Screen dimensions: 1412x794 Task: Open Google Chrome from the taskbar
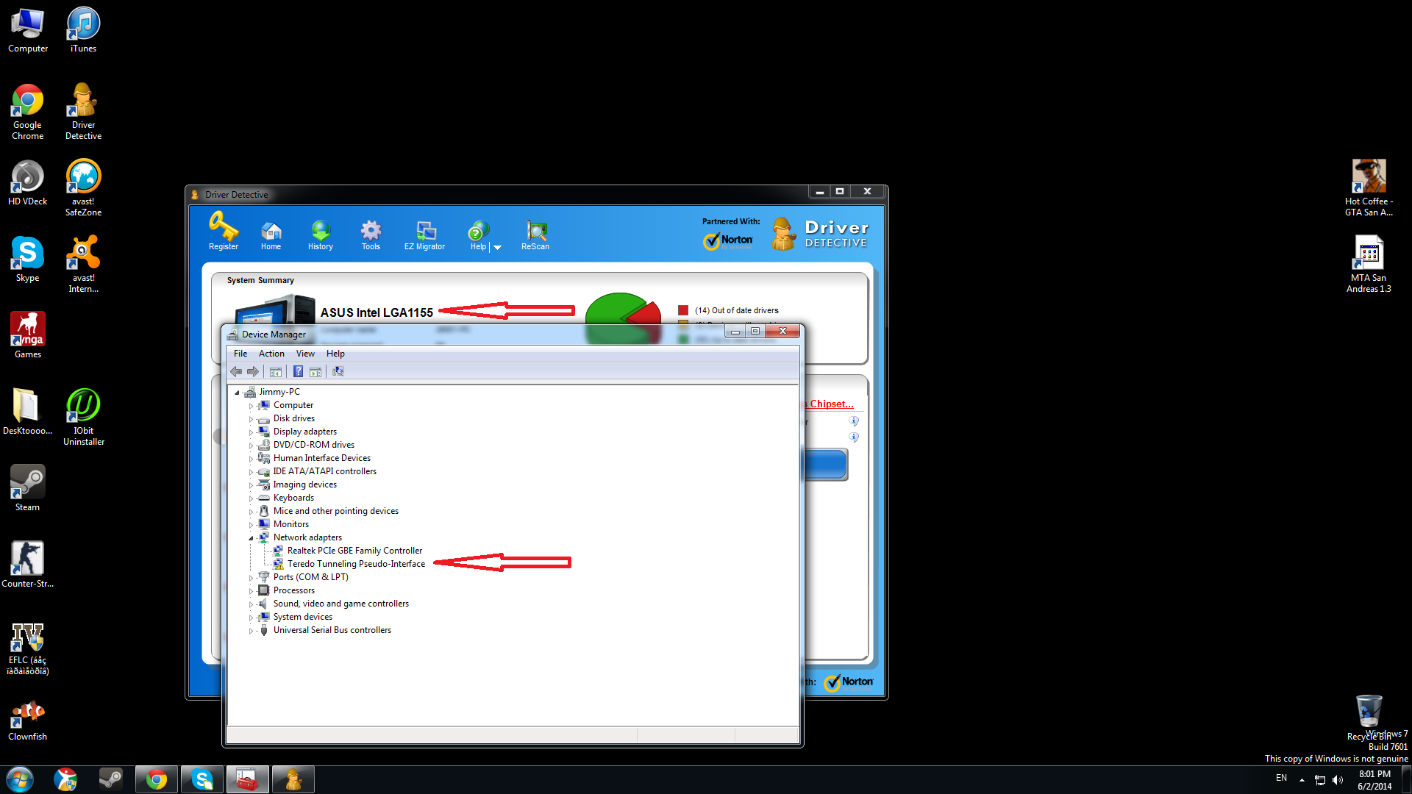(x=156, y=779)
